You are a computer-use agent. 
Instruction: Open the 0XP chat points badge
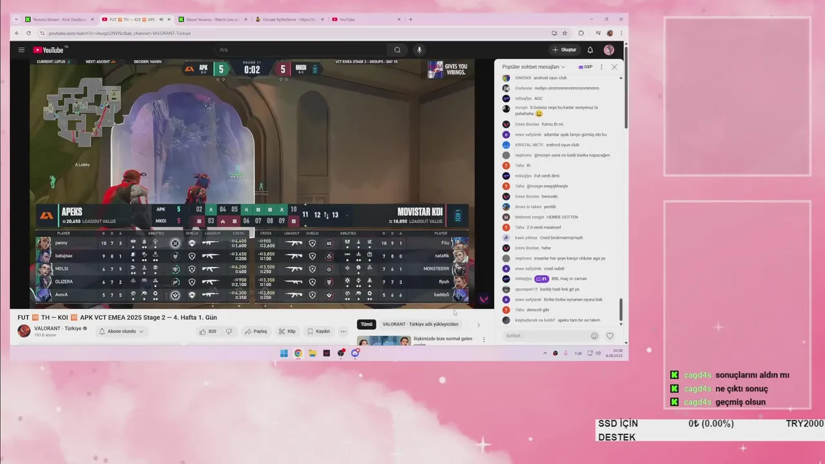click(585, 67)
